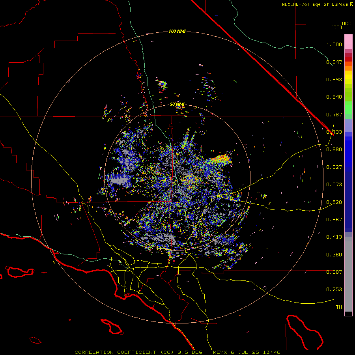The width and height of the screenshot is (355, 355).
Task: Select the 0.467 scale value
Action: pyautogui.click(x=334, y=220)
